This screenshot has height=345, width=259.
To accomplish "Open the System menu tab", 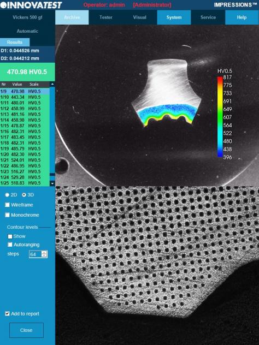I will 174,17.
